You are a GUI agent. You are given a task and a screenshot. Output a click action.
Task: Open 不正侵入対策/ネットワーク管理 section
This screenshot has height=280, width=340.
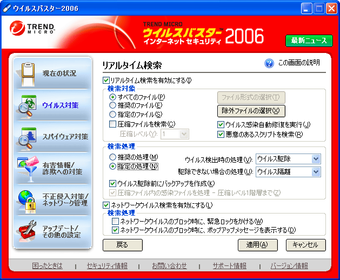pyautogui.click(x=52, y=200)
